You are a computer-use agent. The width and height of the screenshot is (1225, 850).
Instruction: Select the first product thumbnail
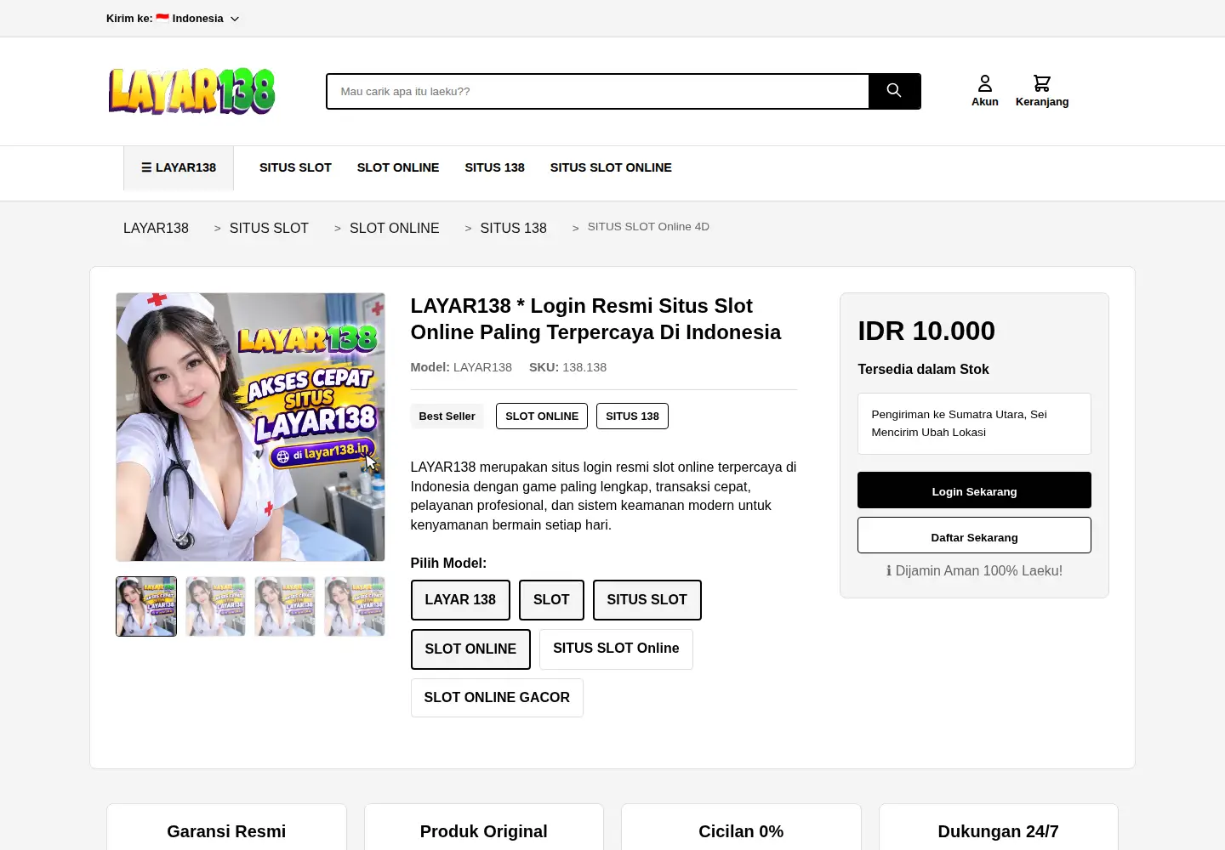point(146,606)
